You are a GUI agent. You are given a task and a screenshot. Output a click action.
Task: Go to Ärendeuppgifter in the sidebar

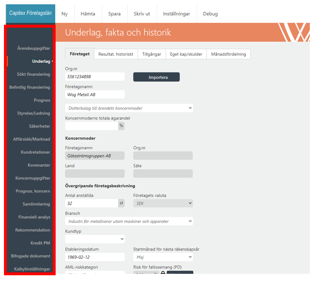33,48
